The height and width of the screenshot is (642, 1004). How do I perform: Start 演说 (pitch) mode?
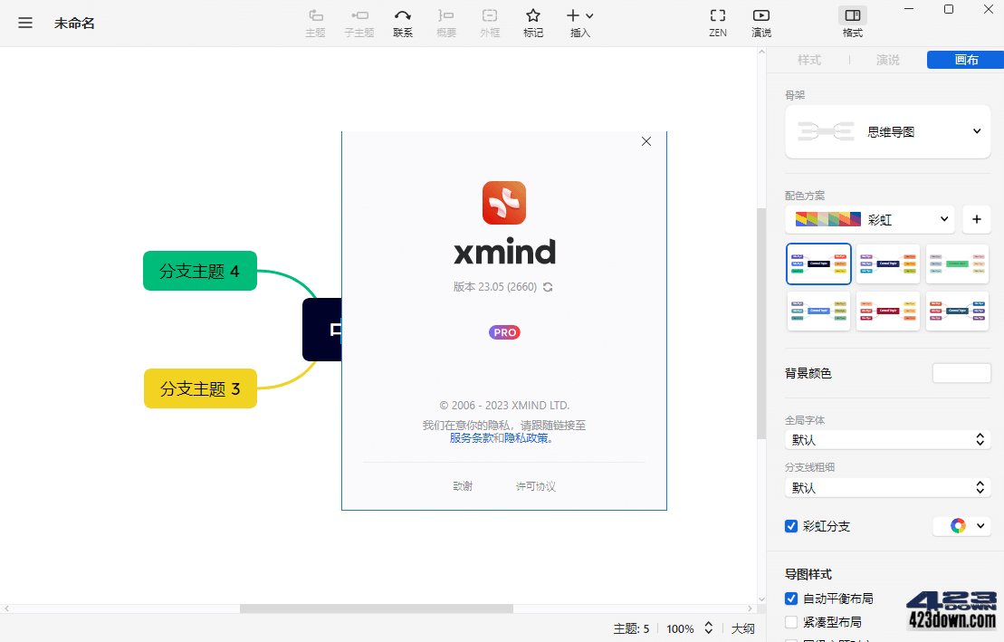(x=760, y=23)
